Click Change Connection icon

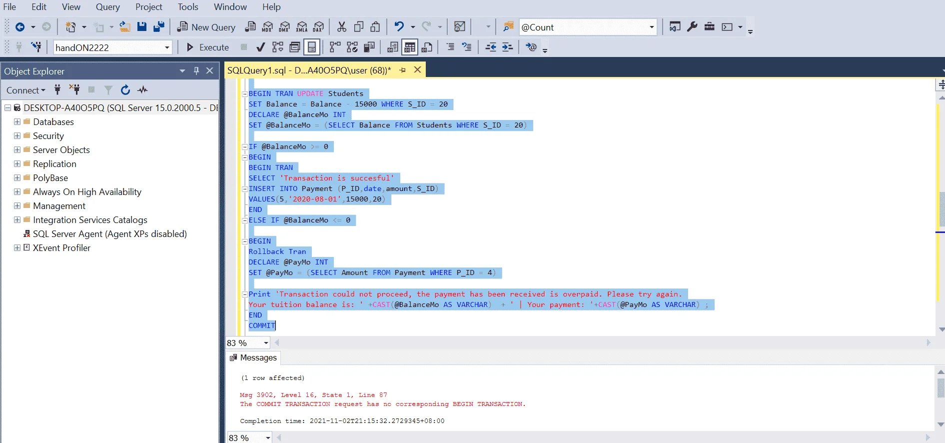pos(36,47)
